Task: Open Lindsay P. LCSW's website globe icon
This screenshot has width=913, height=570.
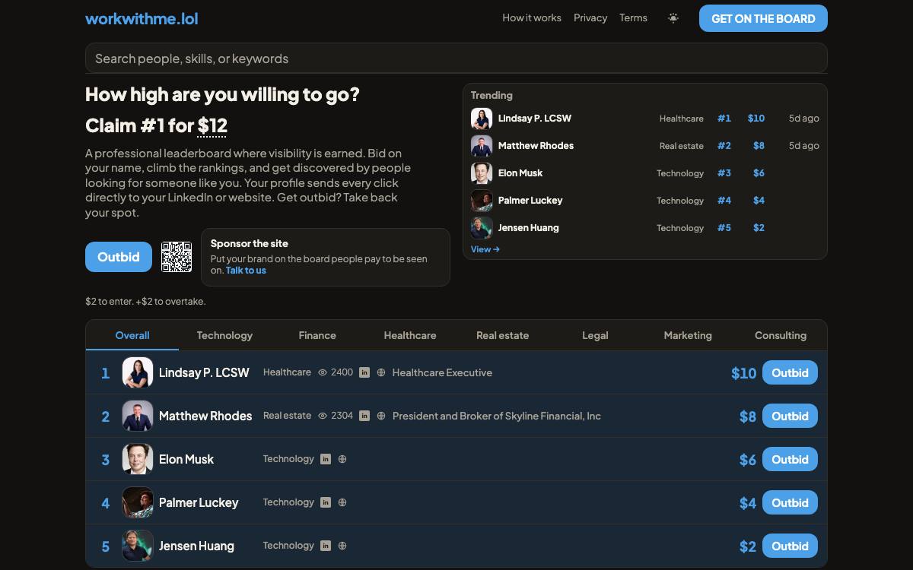Action: tap(381, 372)
